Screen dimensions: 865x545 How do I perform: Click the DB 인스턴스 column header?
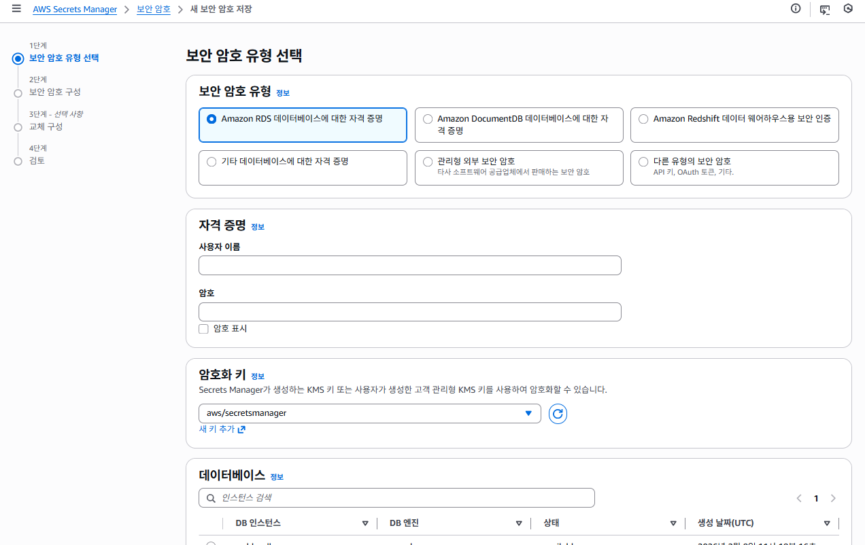click(258, 523)
